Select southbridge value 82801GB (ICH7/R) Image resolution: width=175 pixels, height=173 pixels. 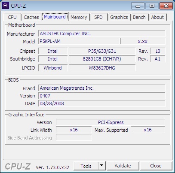pyautogui.click(x=102, y=59)
